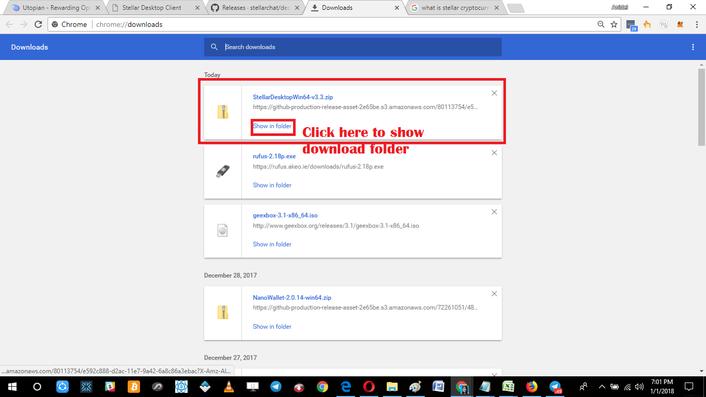Remove rufus-2.18p.exe from downloads list
This screenshot has height=397, width=706.
(x=494, y=152)
